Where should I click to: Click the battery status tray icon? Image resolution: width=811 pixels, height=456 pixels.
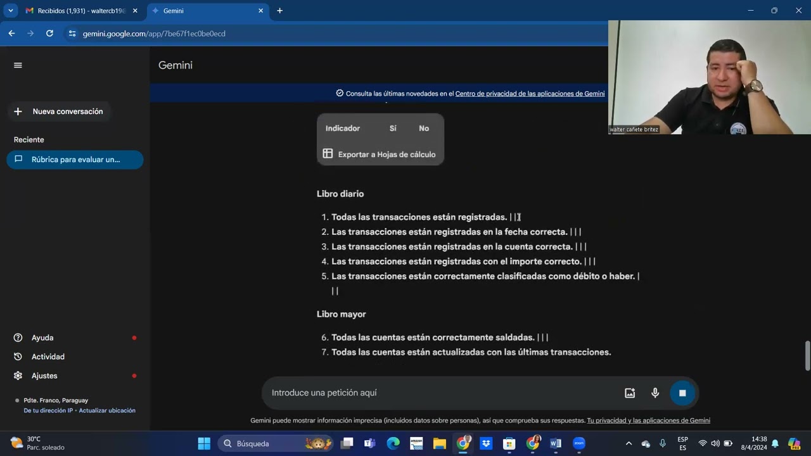(x=728, y=443)
